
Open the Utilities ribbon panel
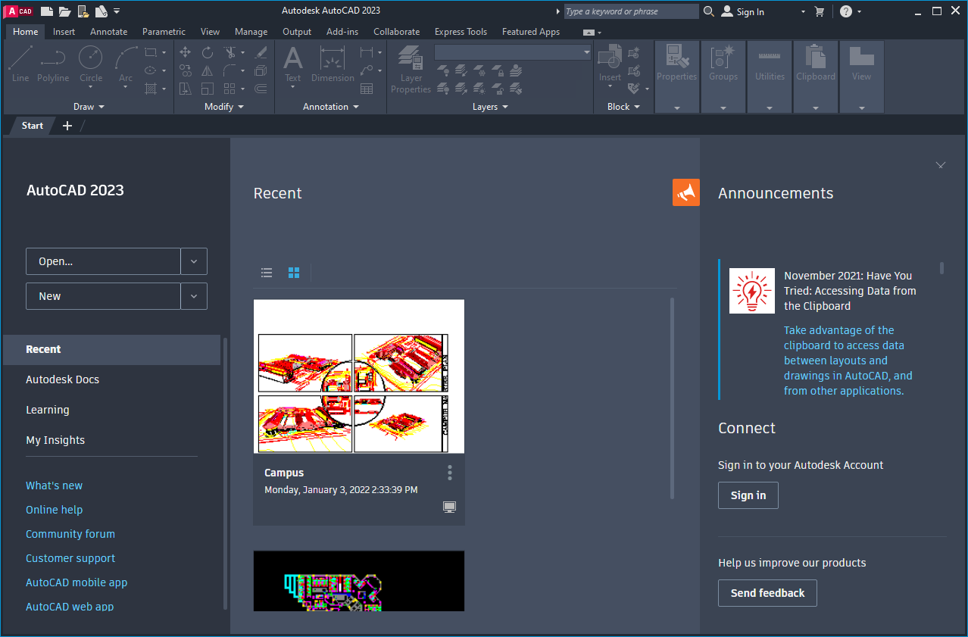[770, 77]
